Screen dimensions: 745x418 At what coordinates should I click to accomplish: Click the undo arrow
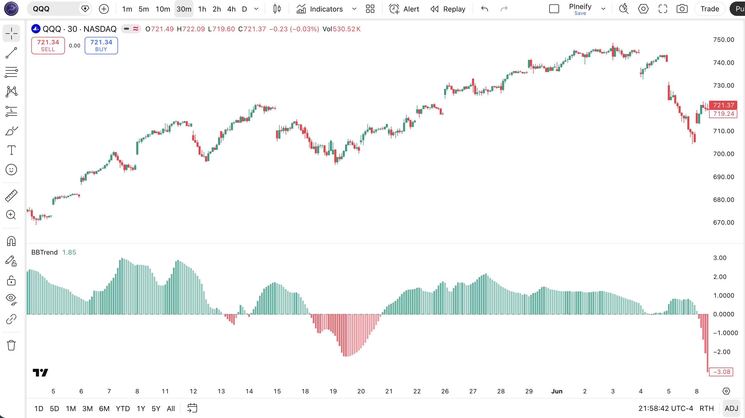[x=485, y=9]
